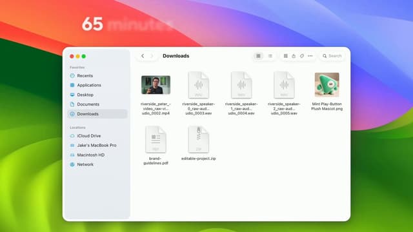Click the forward navigation chevron
The height and width of the screenshot is (232, 413).
pyautogui.click(x=152, y=56)
